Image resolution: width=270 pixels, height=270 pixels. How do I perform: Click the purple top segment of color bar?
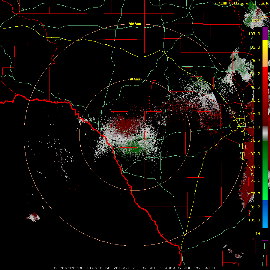coord(265,34)
